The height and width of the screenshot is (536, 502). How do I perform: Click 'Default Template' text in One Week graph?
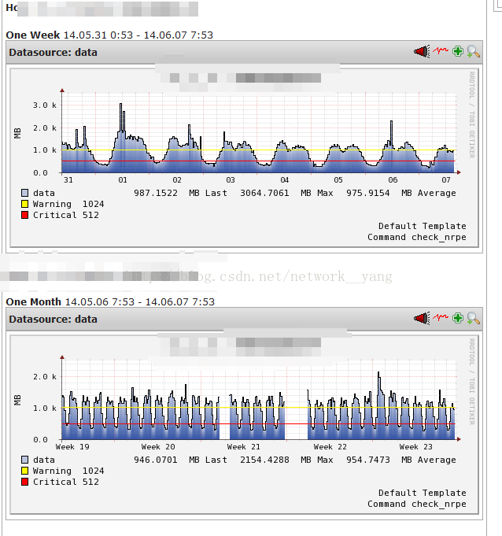tap(423, 226)
